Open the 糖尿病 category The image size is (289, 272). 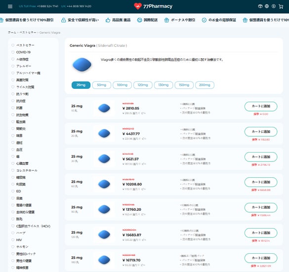coord(21,177)
